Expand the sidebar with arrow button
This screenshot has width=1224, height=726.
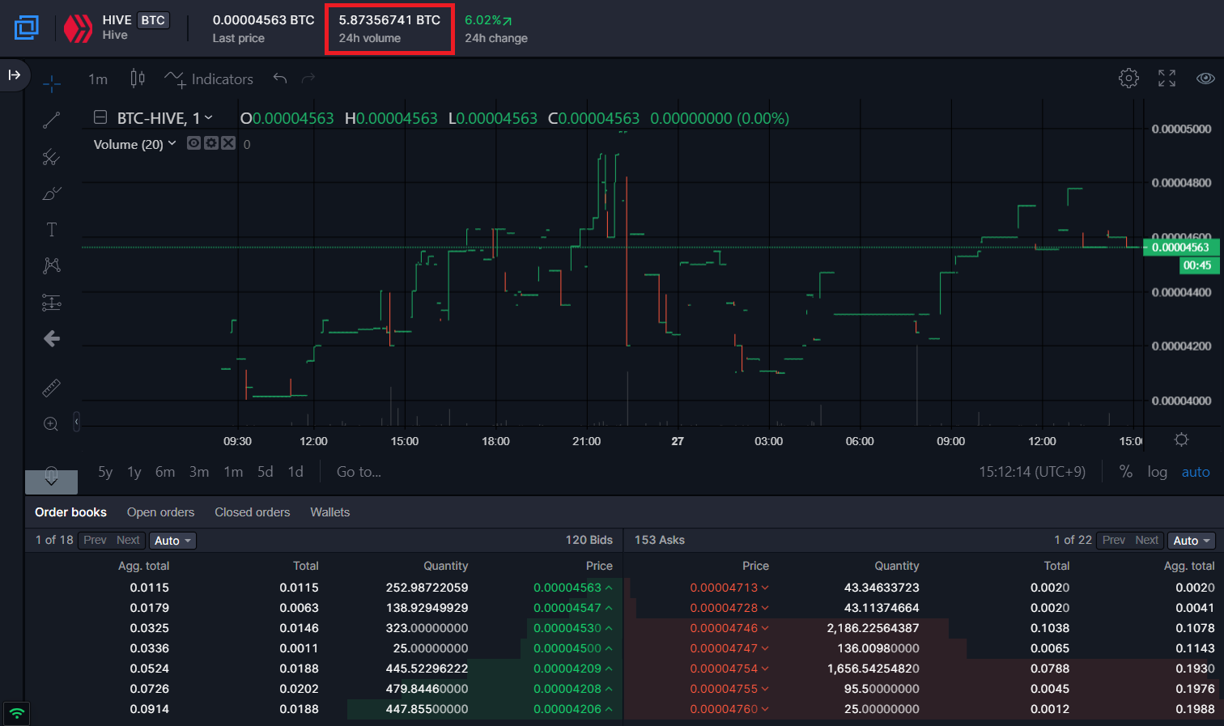tap(14, 74)
